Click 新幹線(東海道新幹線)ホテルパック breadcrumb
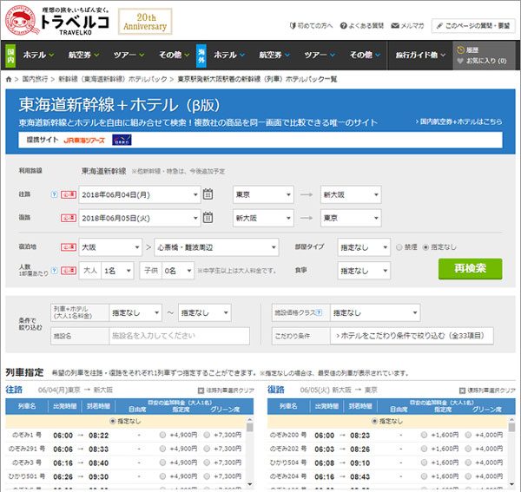Viewport: 521px width, 492px height. point(113,79)
